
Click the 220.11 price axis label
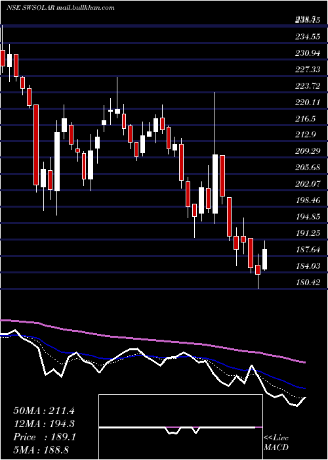point(308,103)
